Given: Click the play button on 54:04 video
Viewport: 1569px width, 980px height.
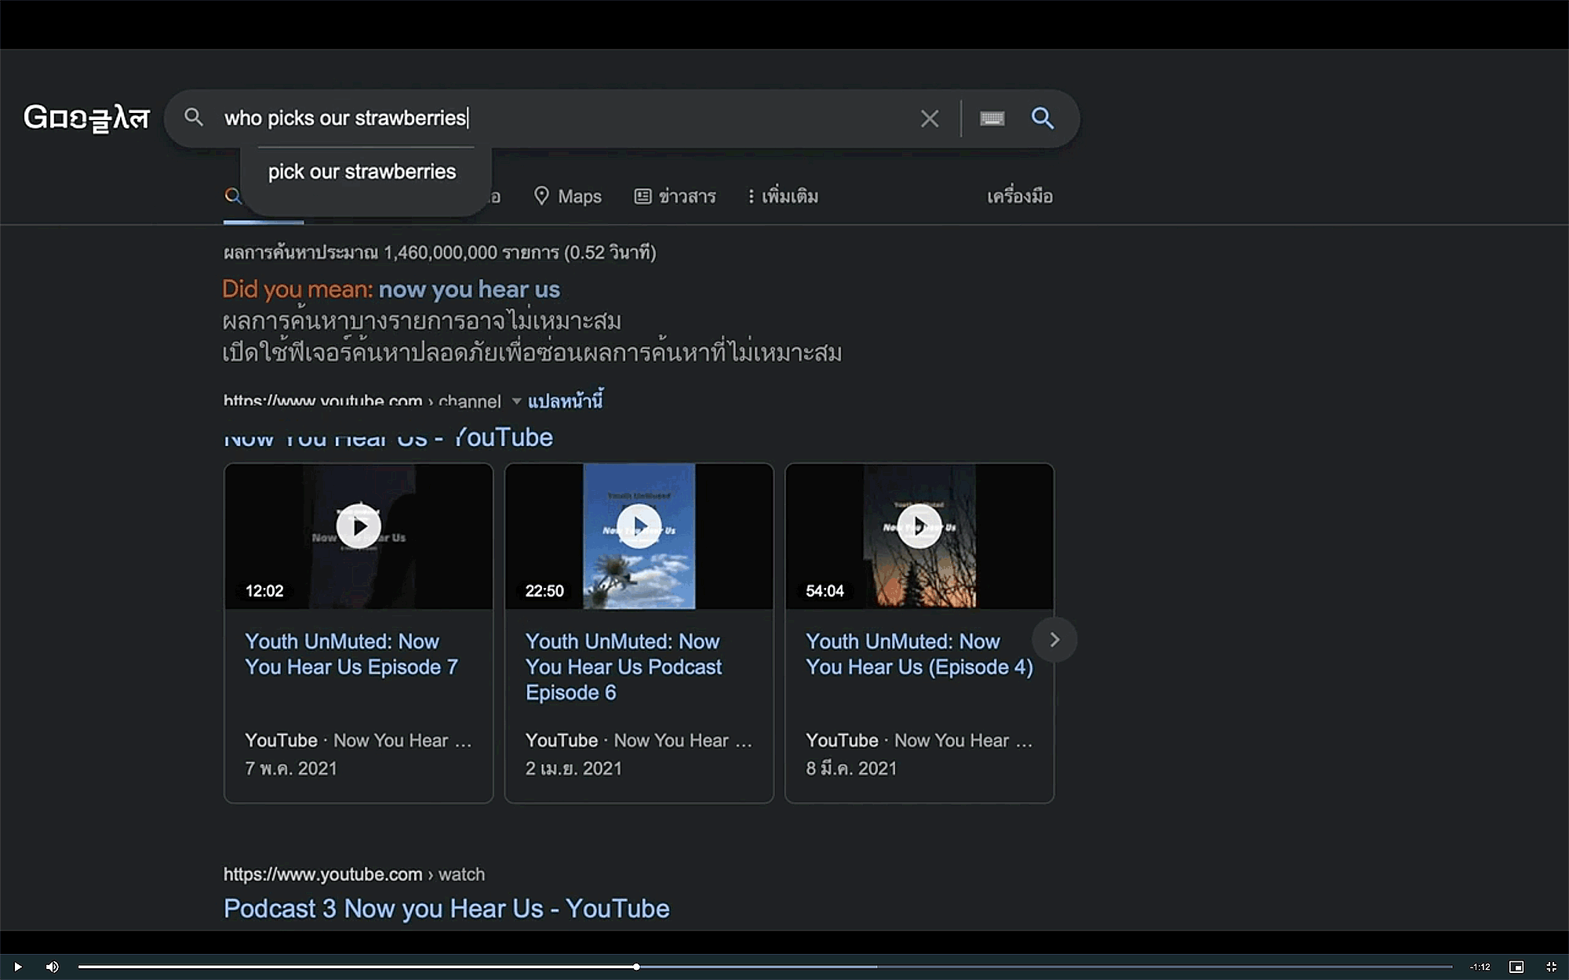Looking at the screenshot, I should coord(919,528).
